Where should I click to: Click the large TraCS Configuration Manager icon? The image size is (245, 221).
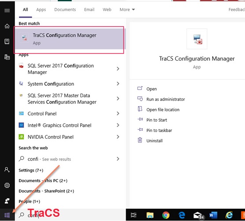tap(197, 39)
